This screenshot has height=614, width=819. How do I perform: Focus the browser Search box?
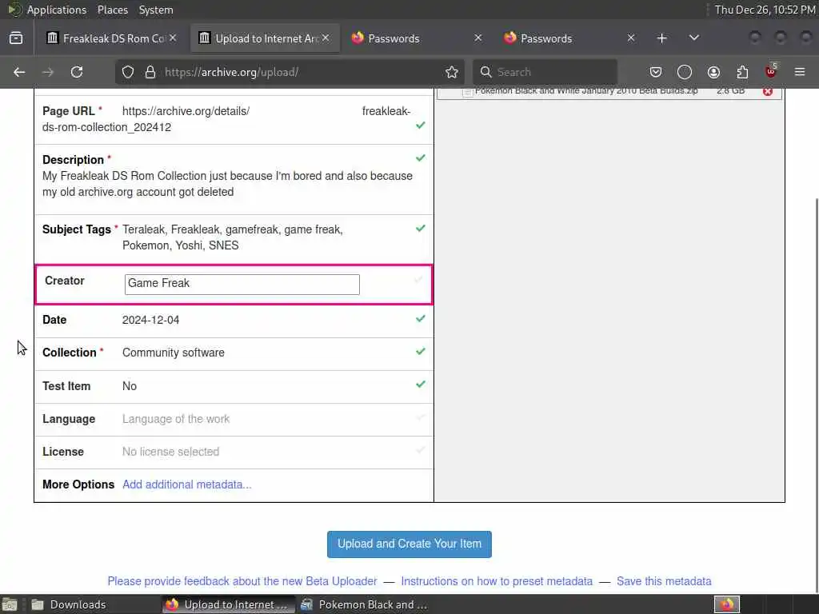[x=545, y=72]
